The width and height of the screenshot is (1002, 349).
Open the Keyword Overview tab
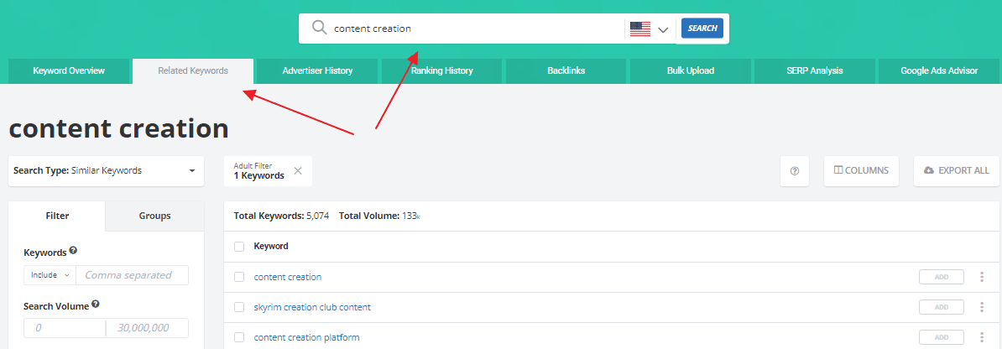coord(69,71)
